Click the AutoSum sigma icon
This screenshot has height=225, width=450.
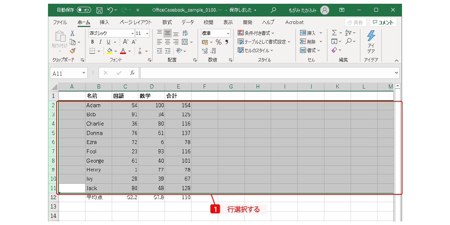[334, 33]
